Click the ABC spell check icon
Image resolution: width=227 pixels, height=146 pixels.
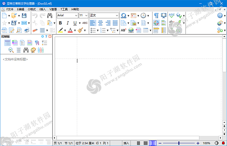pos(172,16)
